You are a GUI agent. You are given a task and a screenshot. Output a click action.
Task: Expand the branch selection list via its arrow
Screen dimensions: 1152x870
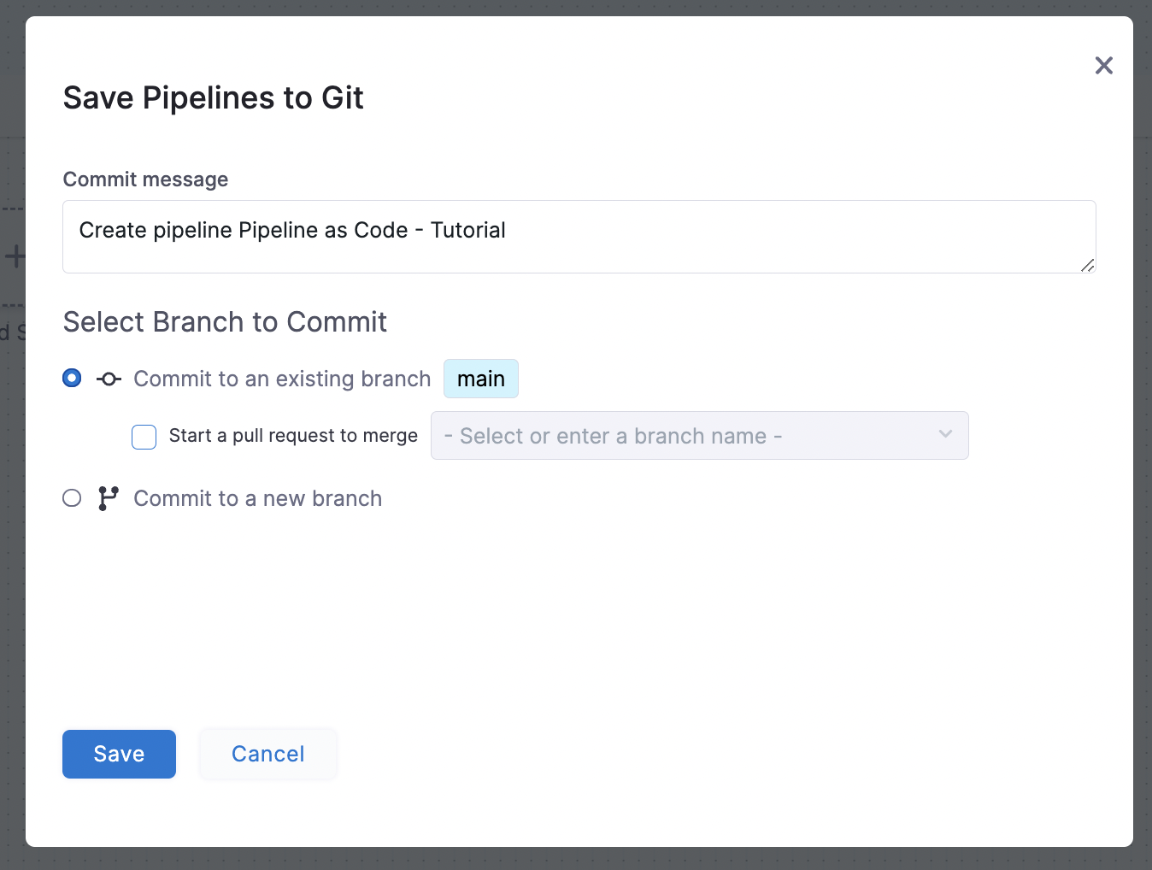(945, 435)
